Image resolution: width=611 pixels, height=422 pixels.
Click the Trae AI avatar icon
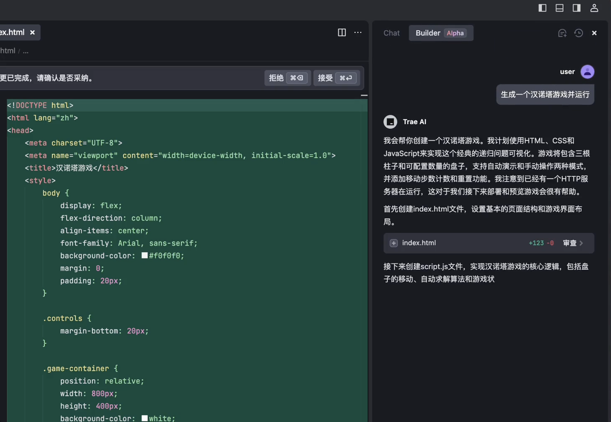pyautogui.click(x=390, y=122)
